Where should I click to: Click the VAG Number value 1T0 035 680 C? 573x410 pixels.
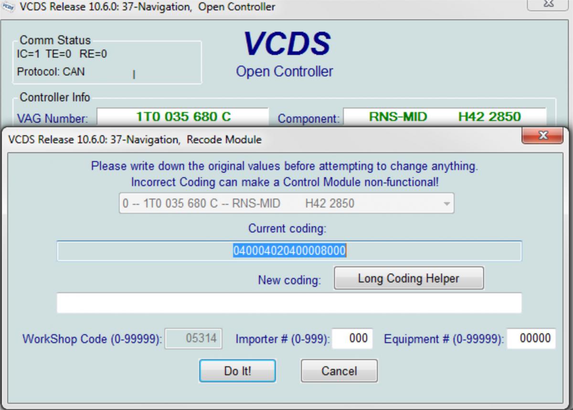(183, 117)
